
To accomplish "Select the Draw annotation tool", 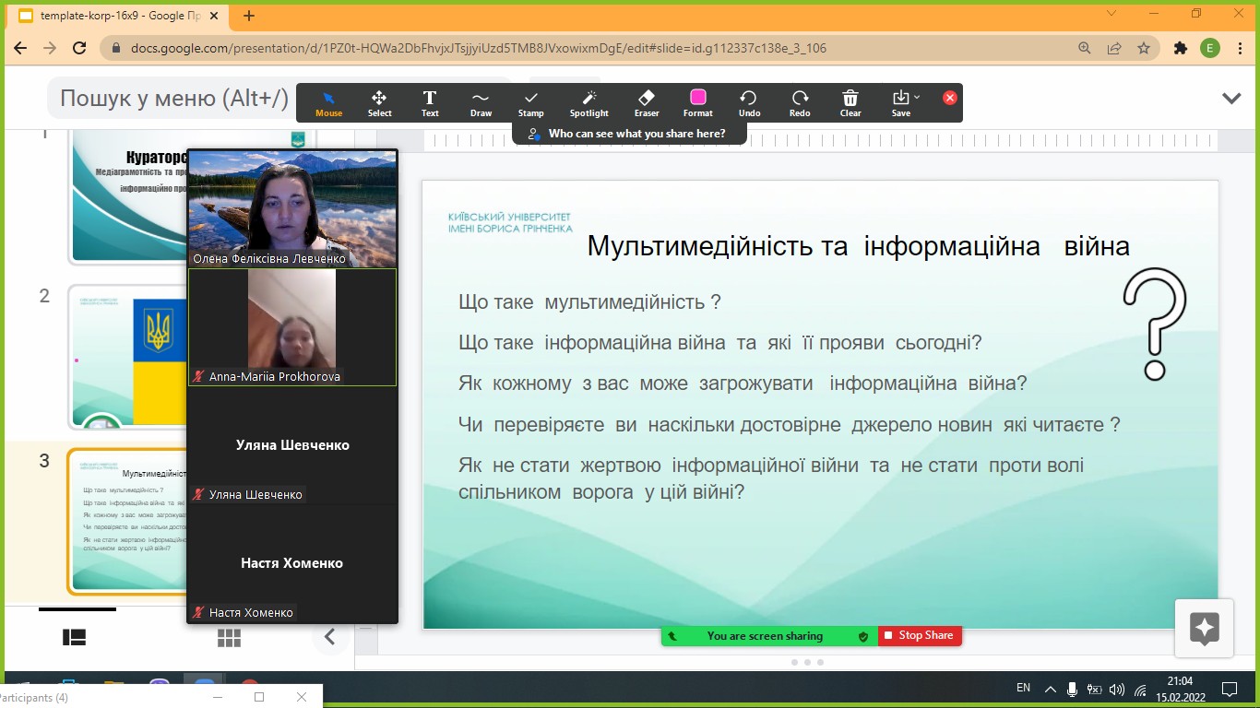I will coord(481,102).
